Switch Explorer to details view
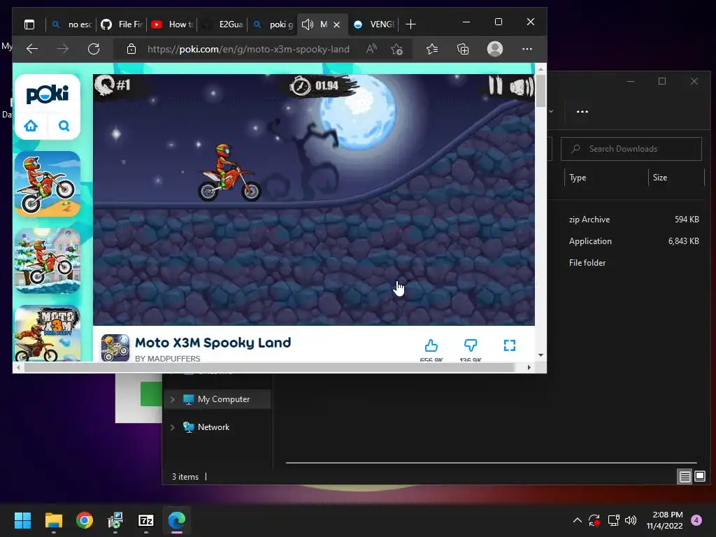716x537 pixels. (x=685, y=477)
